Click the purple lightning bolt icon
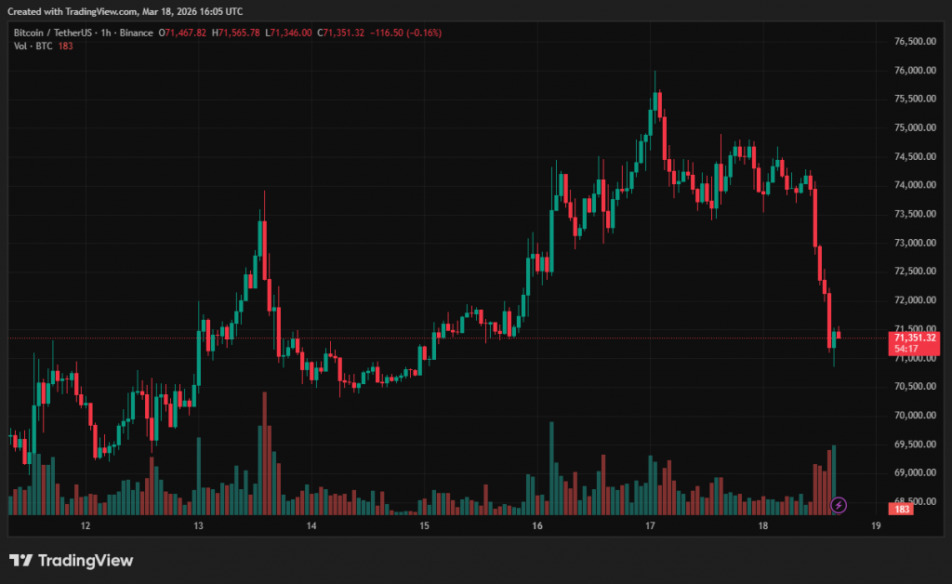952x584 pixels. [839, 505]
